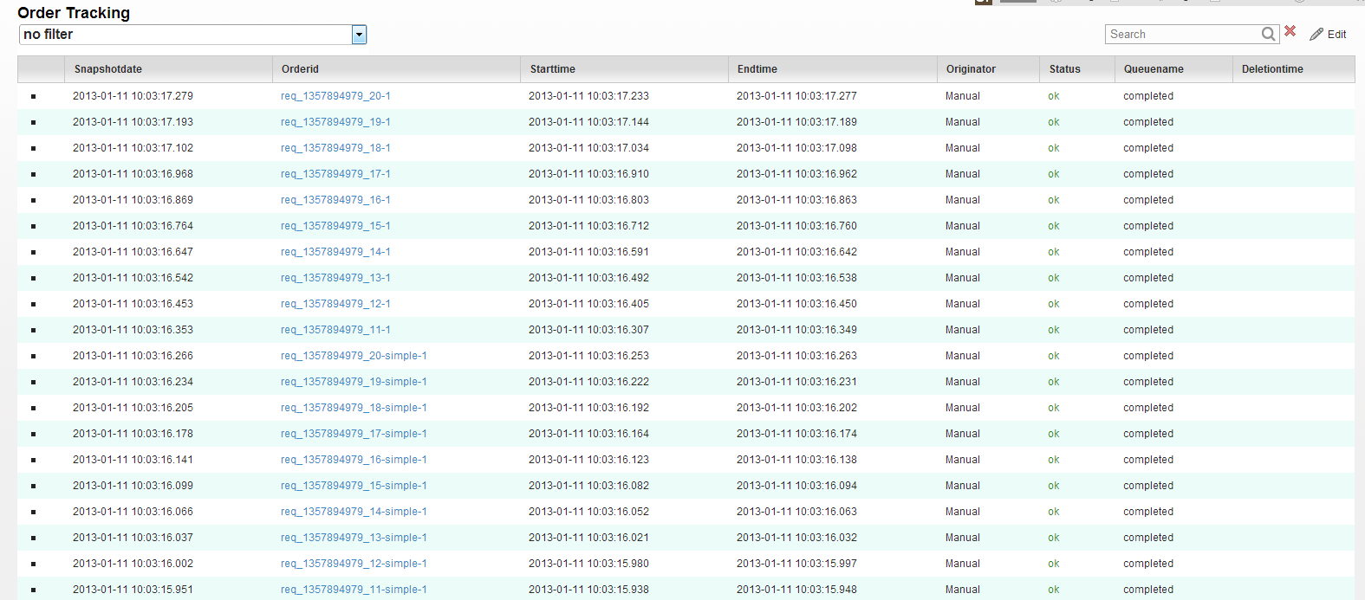1365x600 pixels.
Task: Sort by the Deletiontime column header
Action: tap(1293, 69)
